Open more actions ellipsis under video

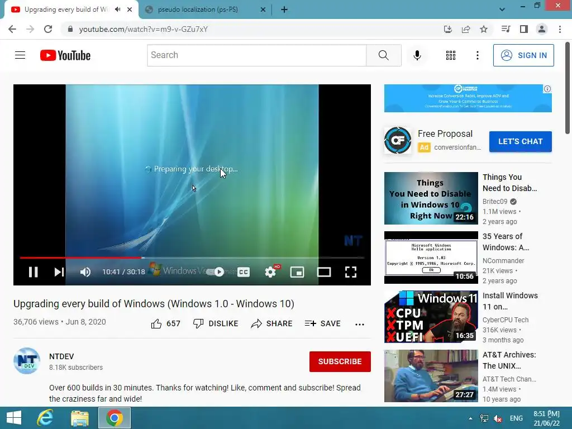(360, 325)
